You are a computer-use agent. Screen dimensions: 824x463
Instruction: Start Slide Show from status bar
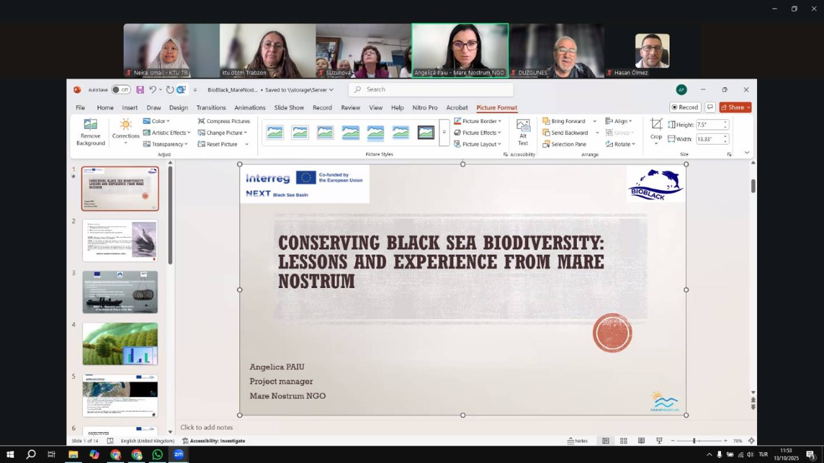(659, 441)
